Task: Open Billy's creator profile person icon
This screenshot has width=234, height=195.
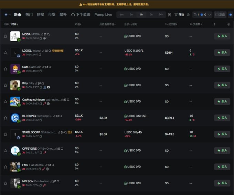Action: click(x=45, y=87)
